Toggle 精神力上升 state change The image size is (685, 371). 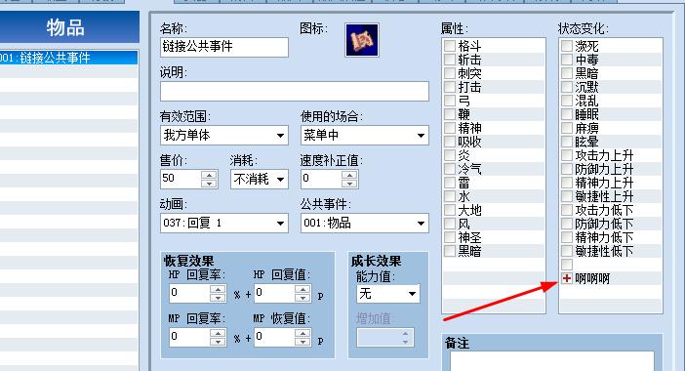567,183
